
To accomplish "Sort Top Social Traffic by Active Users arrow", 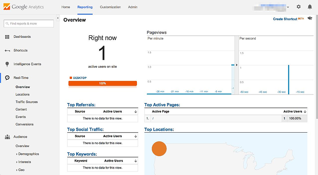I will coord(135,136).
